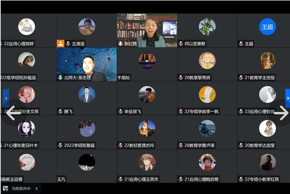This screenshot has width=290, height=194.
Task: Click the muted mic icon of 腾飞
Action: (60, 111)
